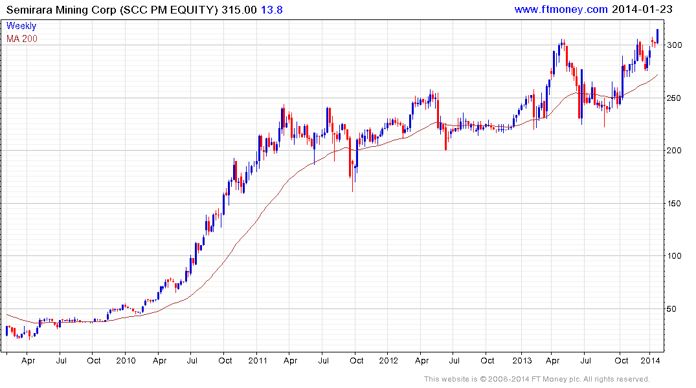Click the 250 price axis label
The width and height of the screenshot is (696, 388).
point(674,98)
